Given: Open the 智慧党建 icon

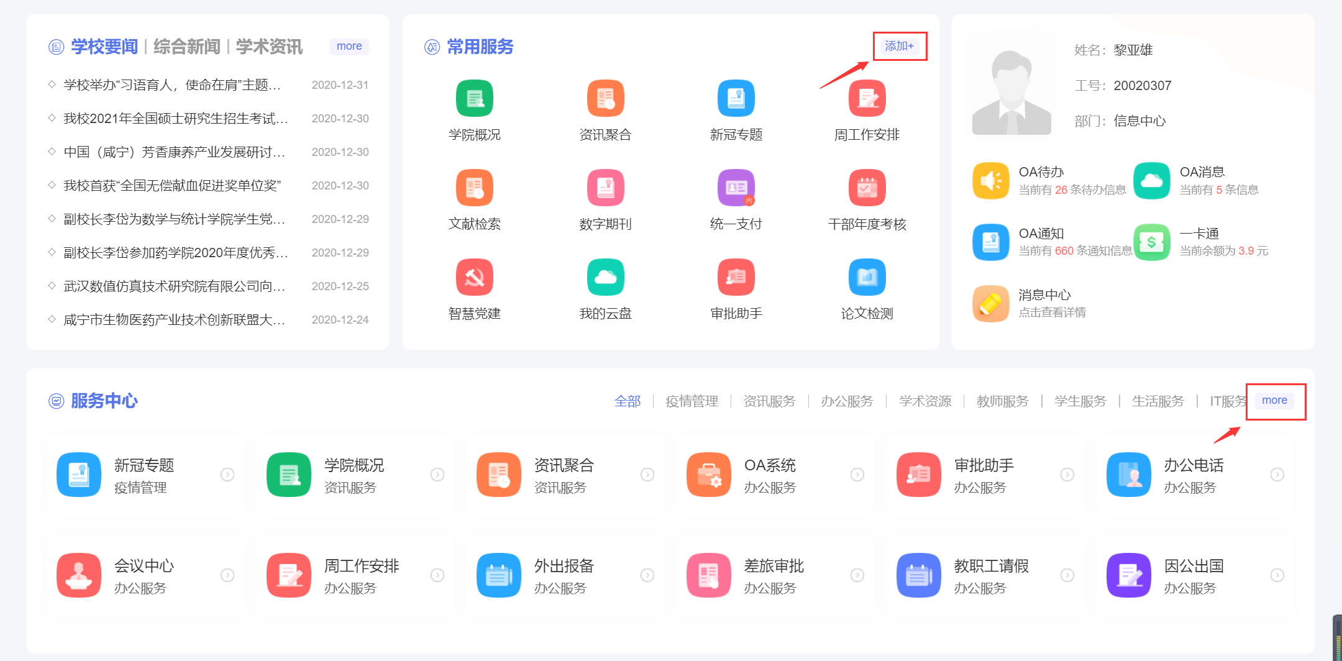Looking at the screenshot, I should [x=475, y=277].
